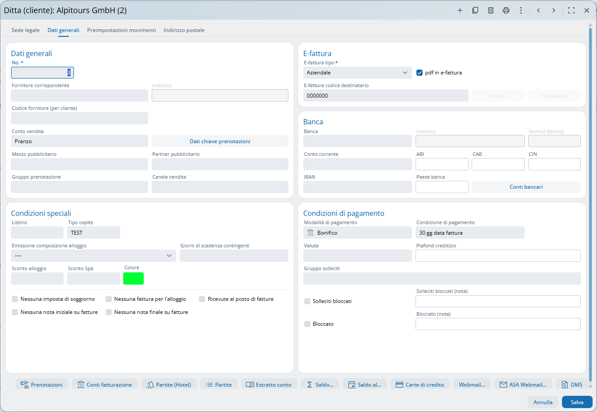Image resolution: width=597 pixels, height=412 pixels.
Task: Open Modalità di pagamento Bonifico field
Action: [x=357, y=233]
